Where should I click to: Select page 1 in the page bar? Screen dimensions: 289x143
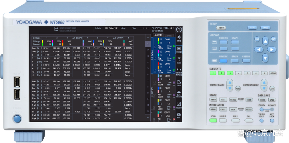(148, 44)
